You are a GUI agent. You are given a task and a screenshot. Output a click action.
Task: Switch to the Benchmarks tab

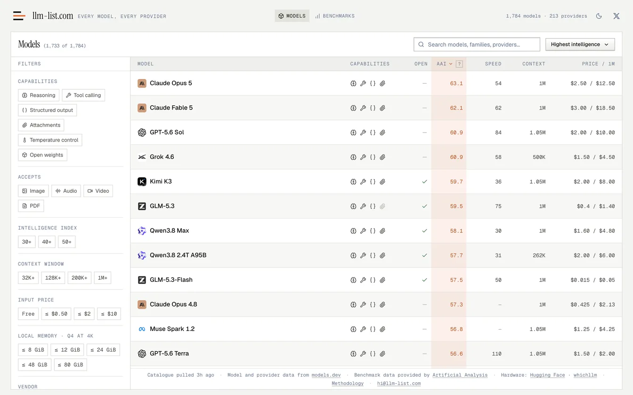[x=335, y=16]
